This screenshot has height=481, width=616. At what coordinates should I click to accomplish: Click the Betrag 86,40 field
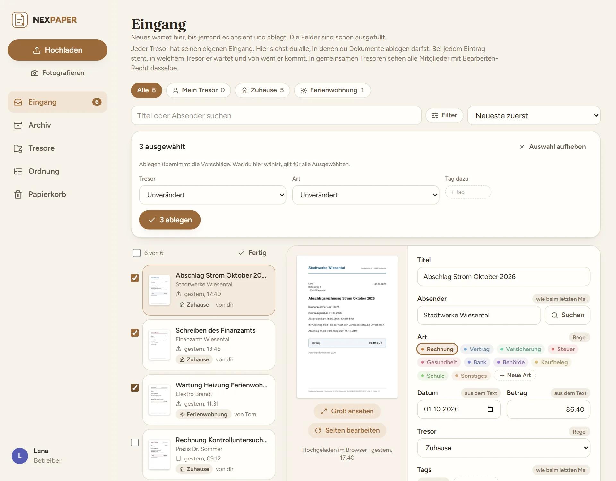548,409
